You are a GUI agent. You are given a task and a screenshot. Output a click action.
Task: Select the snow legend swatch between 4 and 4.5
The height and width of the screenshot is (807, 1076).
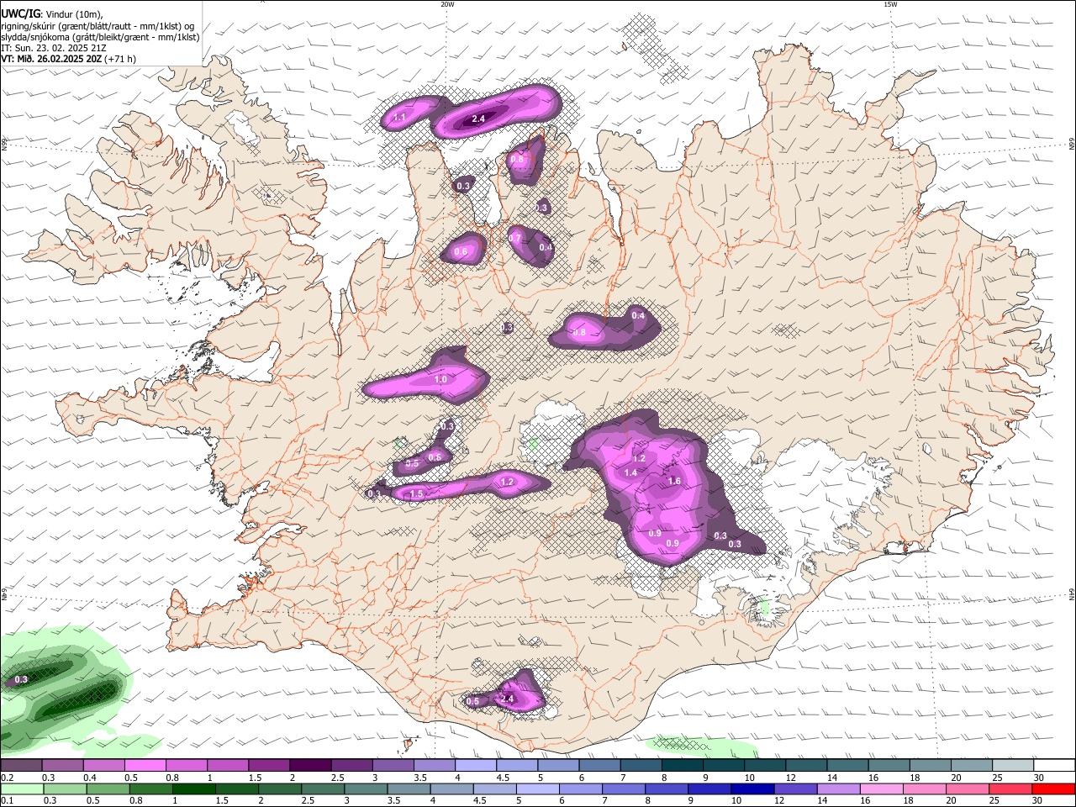point(475,766)
